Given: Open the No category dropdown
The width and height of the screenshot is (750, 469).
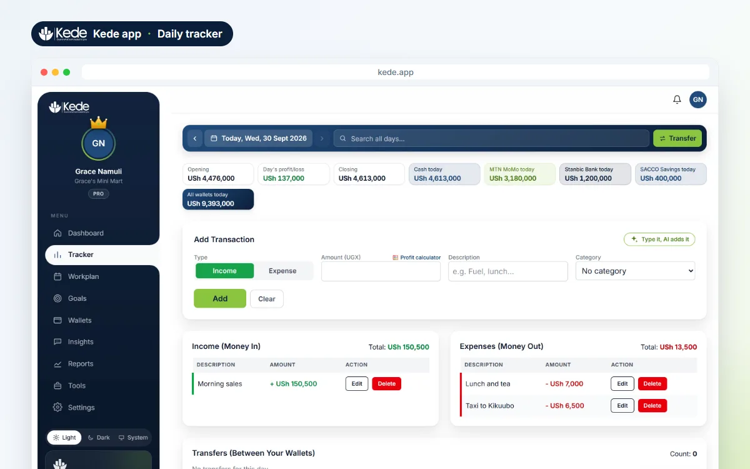Looking at the screenshot, I should click(x=635, y=271).
